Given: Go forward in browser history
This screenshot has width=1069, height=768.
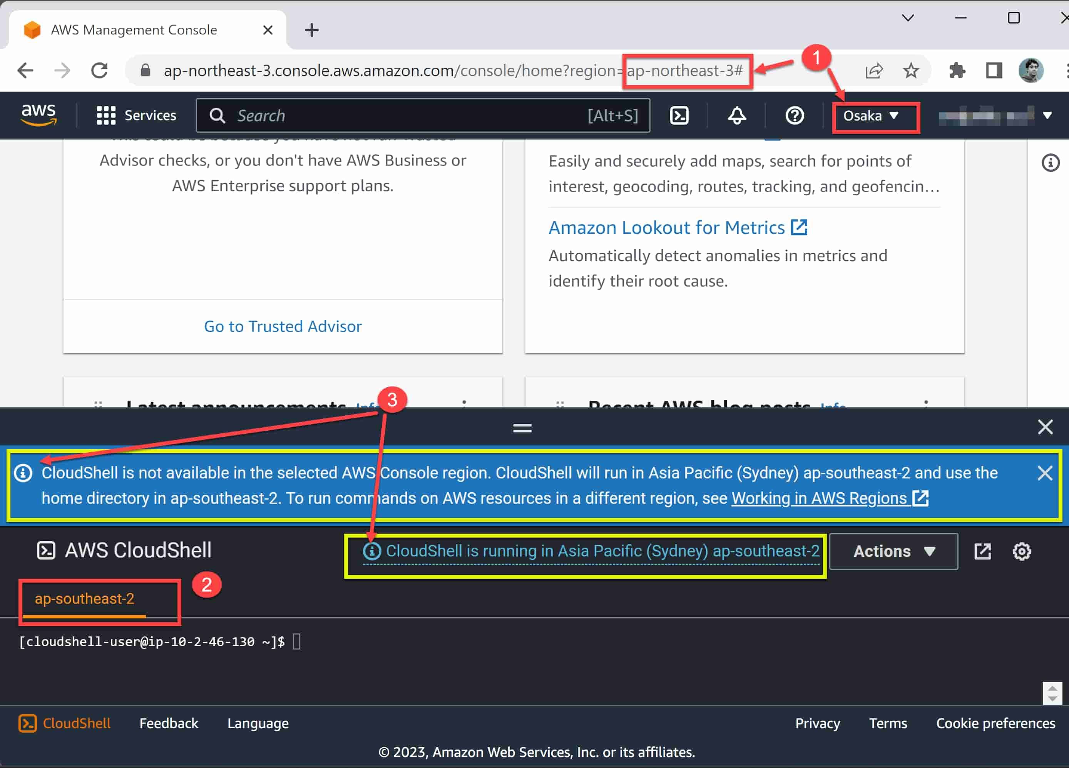Looking at the screenshot, I should (62, 71).
